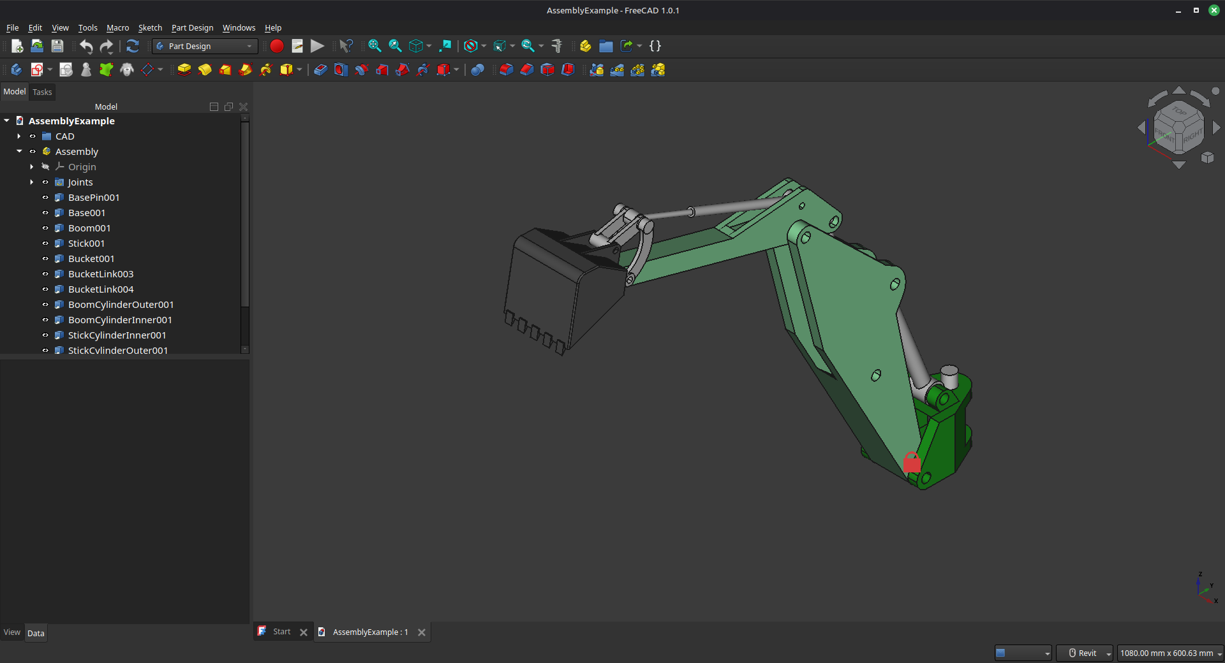Select Stick001 in the model tree
This screenshot has width=1225, height=663.
pos(86,244)
